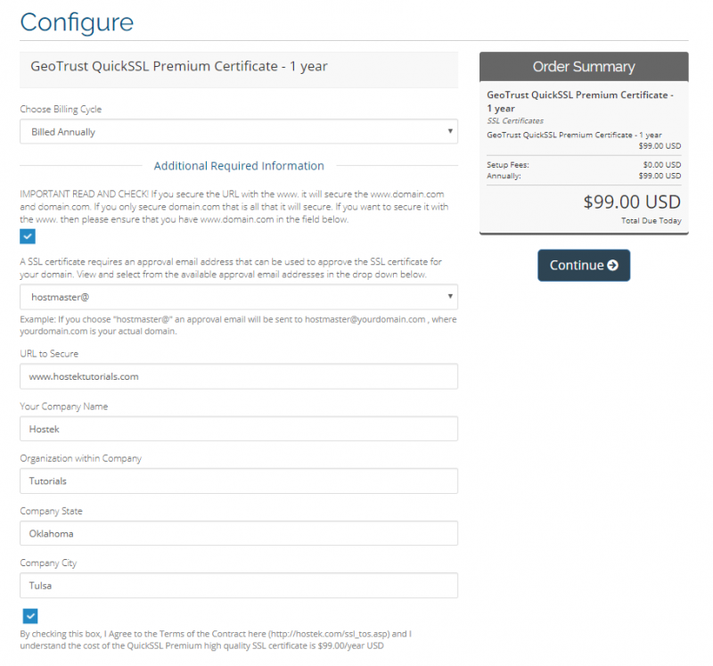The image size is (713, 666).
Task: Click the arrow icon on Continue
Action: (612, 266)
